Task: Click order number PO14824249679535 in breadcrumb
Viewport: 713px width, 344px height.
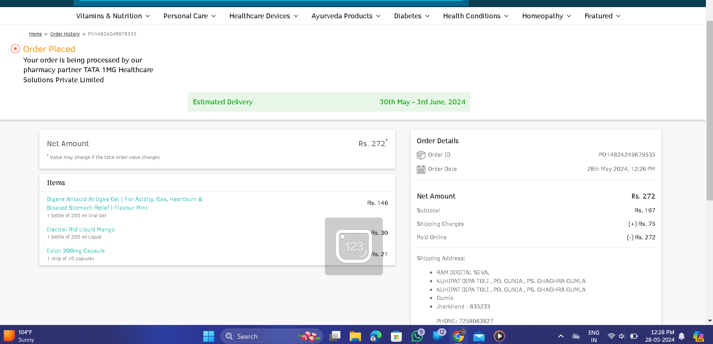Action: (112, 34)
